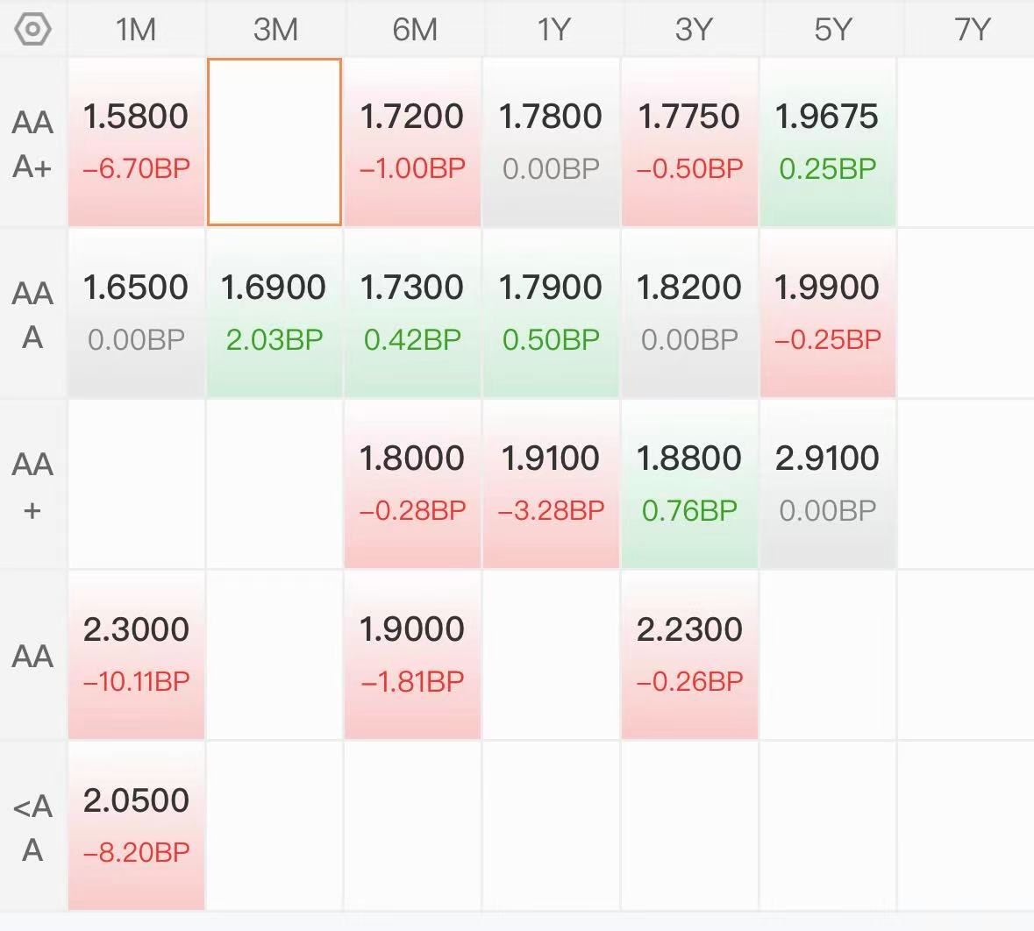Select the 5Y column header

tap(833, 29)
